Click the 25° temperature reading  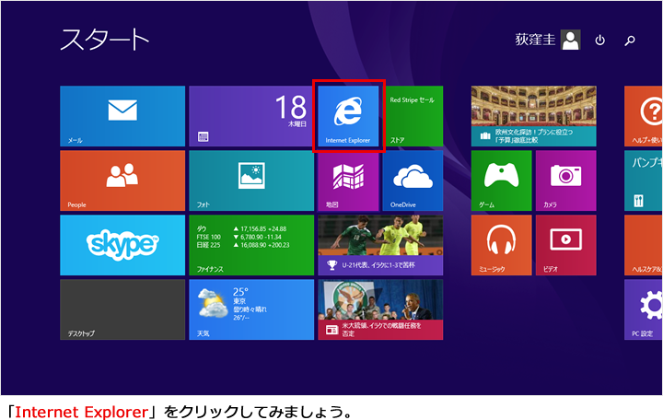point(240,291)
